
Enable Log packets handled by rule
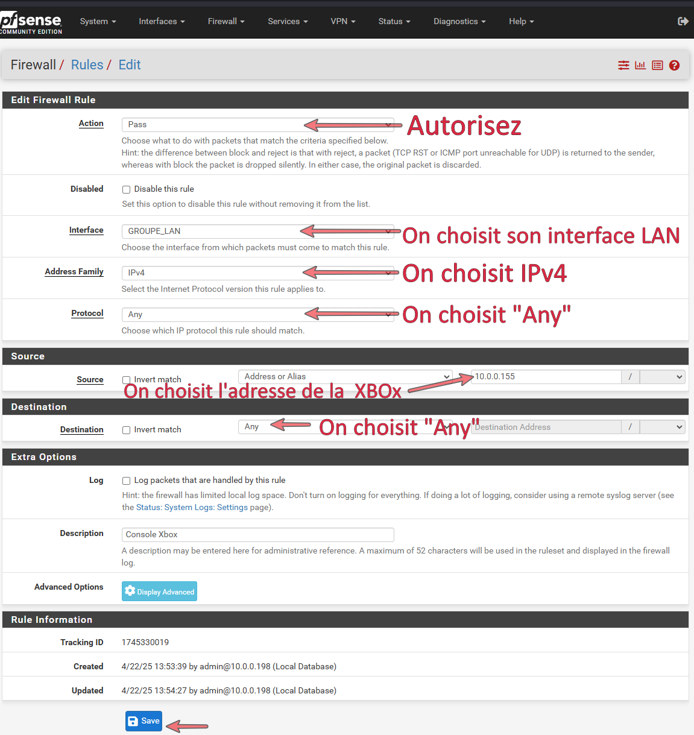(127, 481)
